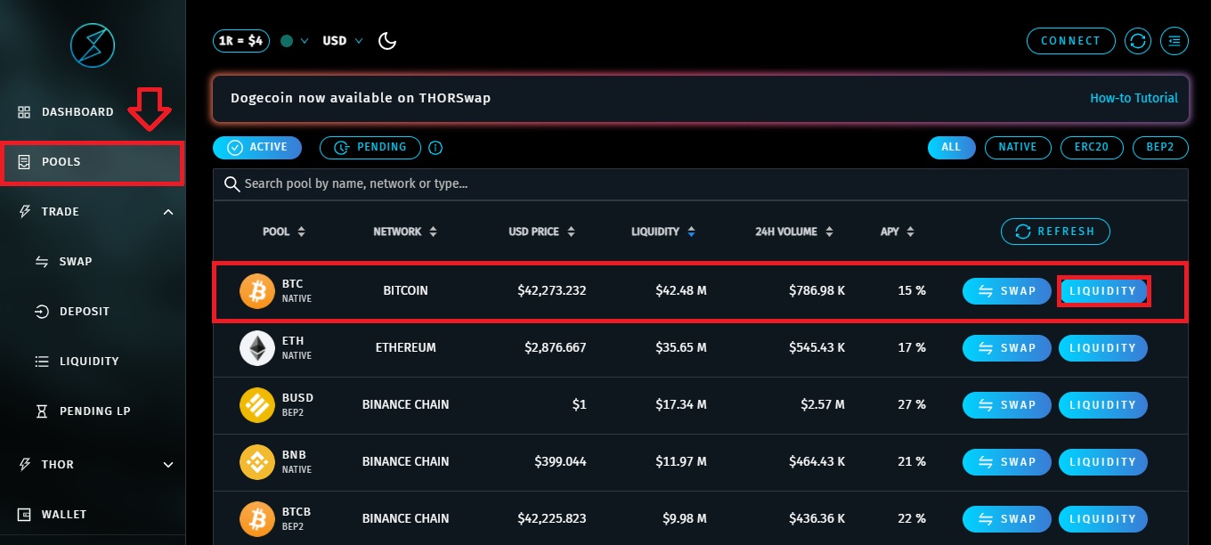Image resolution: width=1211 pixels, height=545 pixels.
Task: Click Liquidity button in BTC row
Action: click(x=1103, y=291)
